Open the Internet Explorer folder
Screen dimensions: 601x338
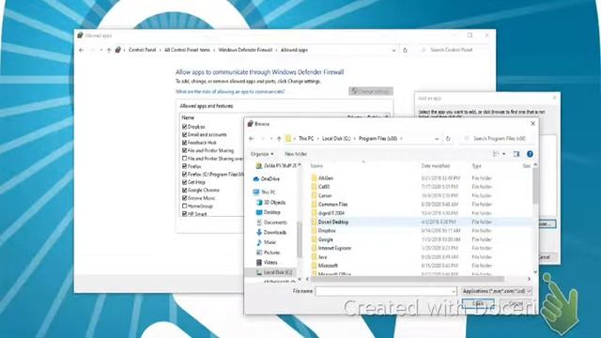[x=334, y=248]
